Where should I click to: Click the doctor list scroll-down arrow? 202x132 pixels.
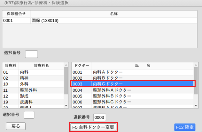tap(196, 105)
